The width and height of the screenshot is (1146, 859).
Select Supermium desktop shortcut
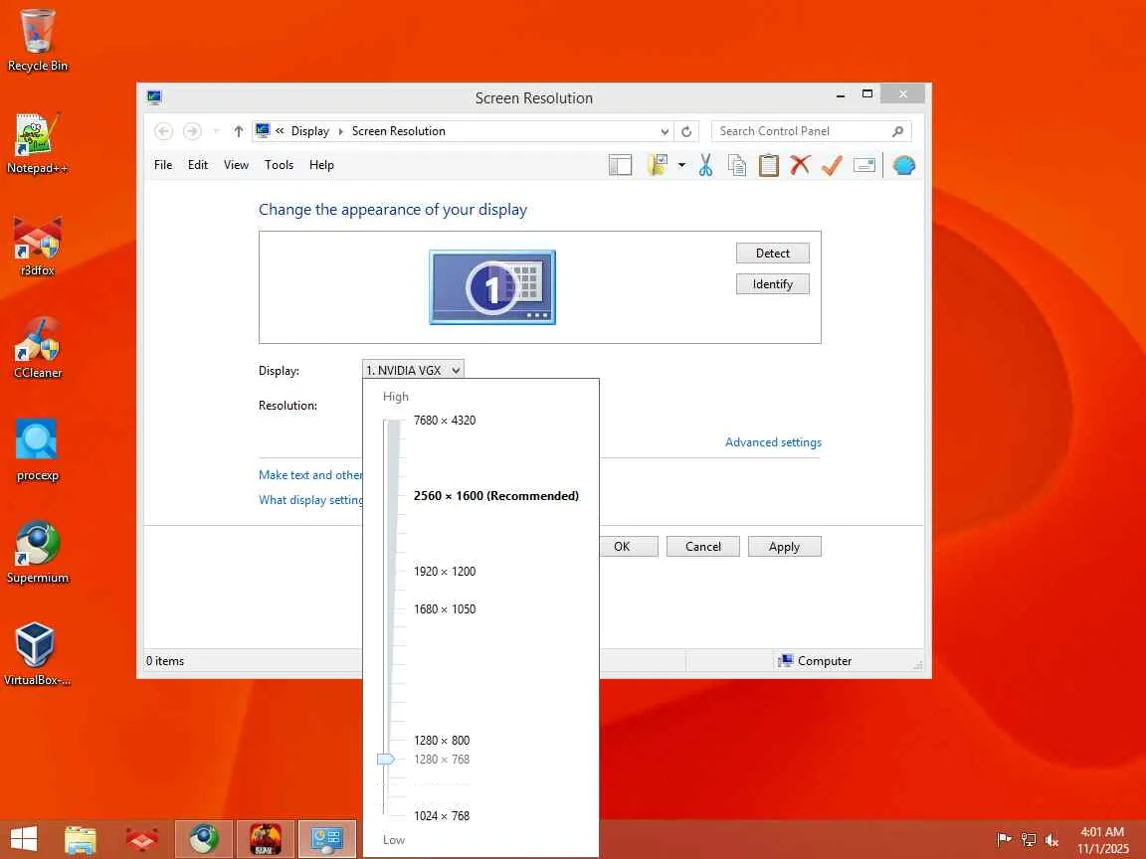tap(37, 552)
